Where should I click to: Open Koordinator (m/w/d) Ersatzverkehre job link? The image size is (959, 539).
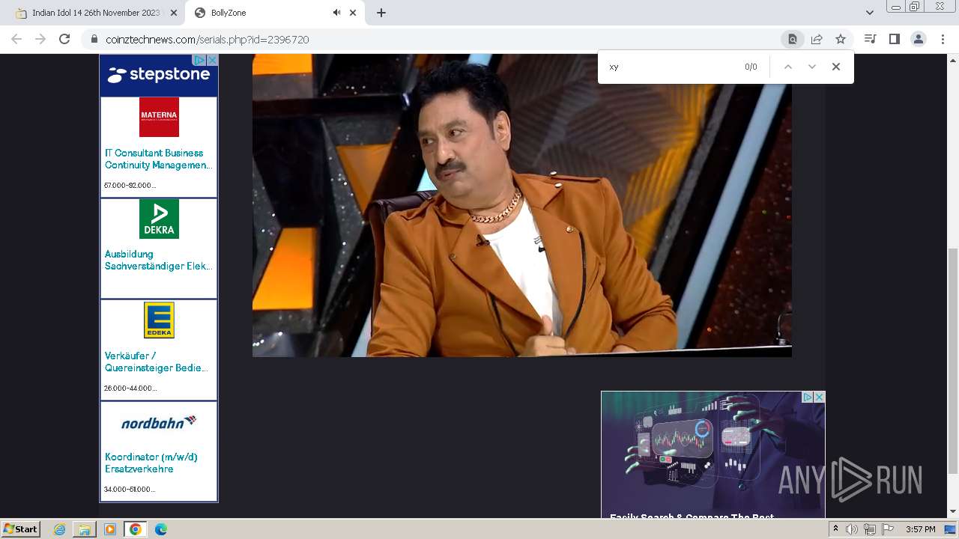151,463
